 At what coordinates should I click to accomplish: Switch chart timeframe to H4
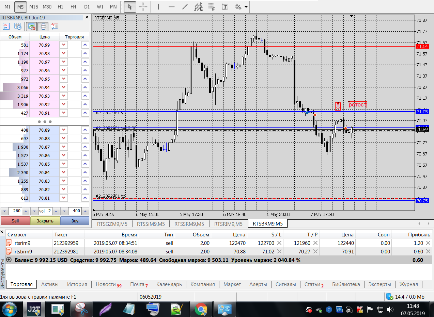click(73, 6)
